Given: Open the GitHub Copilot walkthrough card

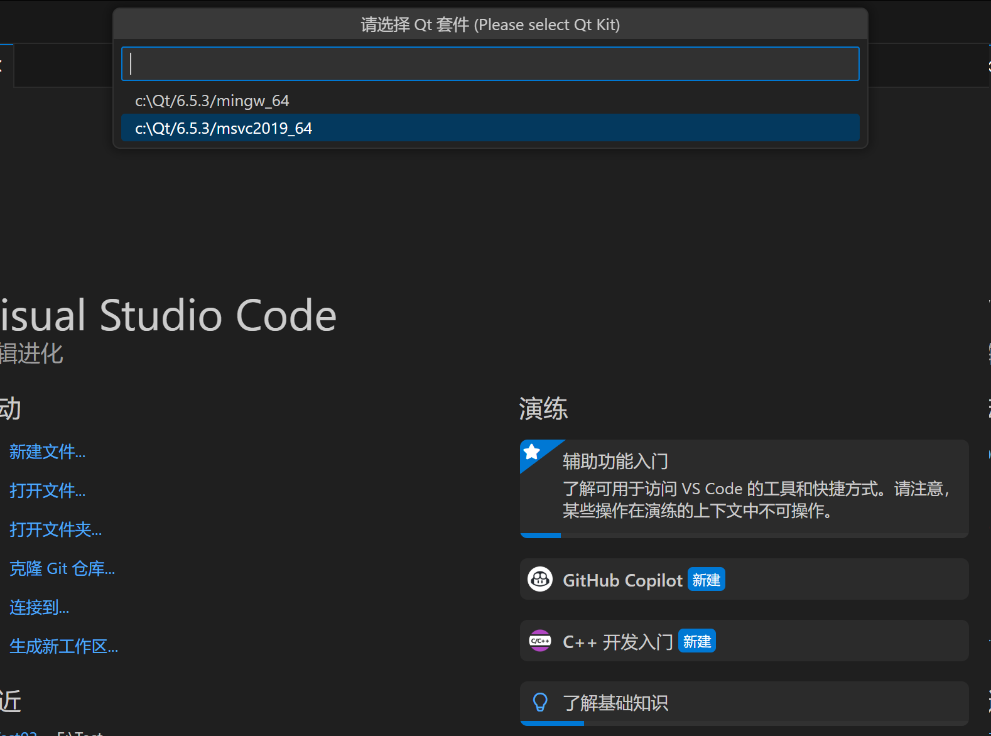Looking at the screenshot, I should click(x=744, y=579).
